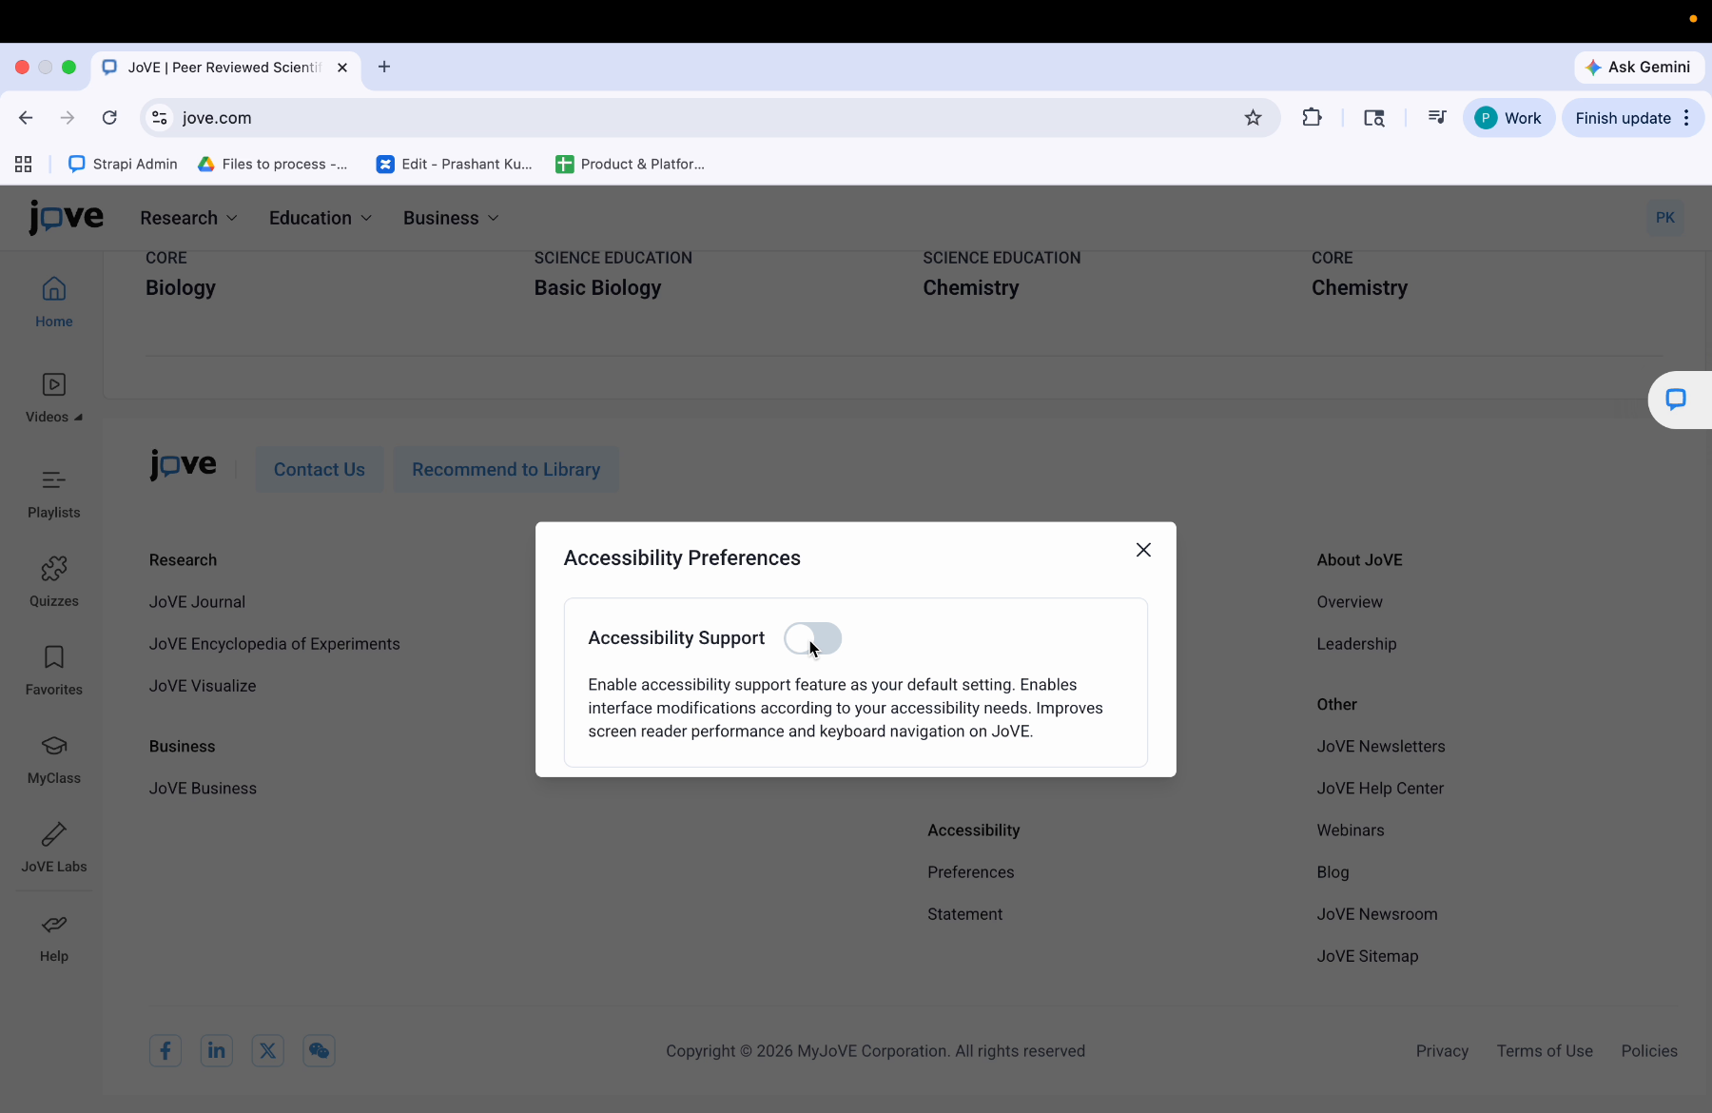The height and width of the screenshot is (1113, 1712).
Task: Open the Edit - Prashant Ku bookmark
Action: [x=455, y=164]
